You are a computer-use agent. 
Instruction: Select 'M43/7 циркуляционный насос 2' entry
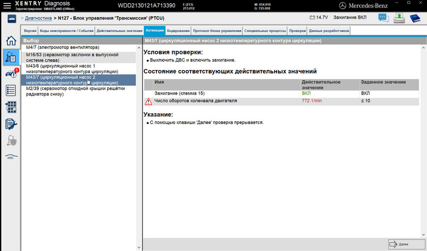tap(79, 80)
